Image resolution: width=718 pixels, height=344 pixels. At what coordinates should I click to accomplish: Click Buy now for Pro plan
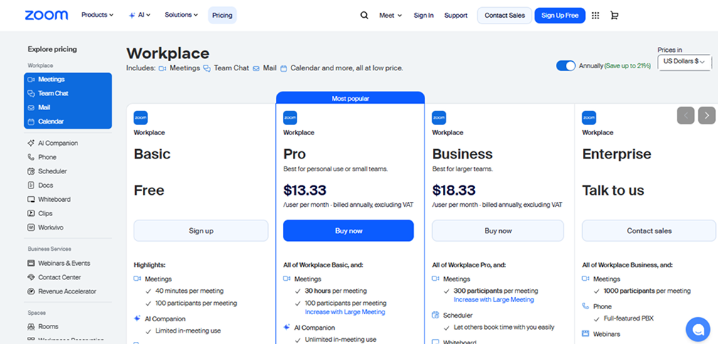click(348, 231)
